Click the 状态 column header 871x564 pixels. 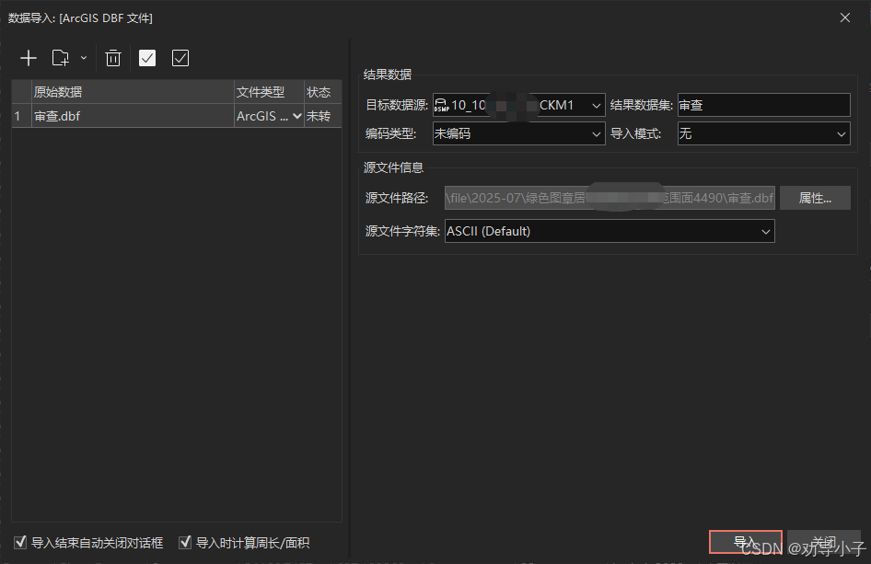323,92
